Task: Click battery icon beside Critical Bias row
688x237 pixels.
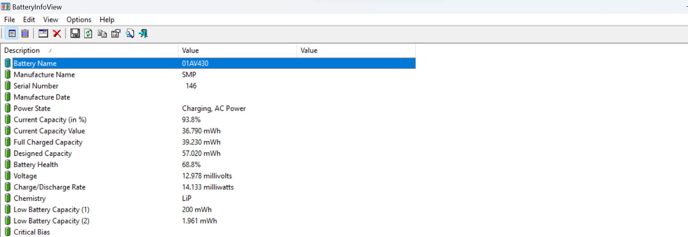Action: (8, 232)
